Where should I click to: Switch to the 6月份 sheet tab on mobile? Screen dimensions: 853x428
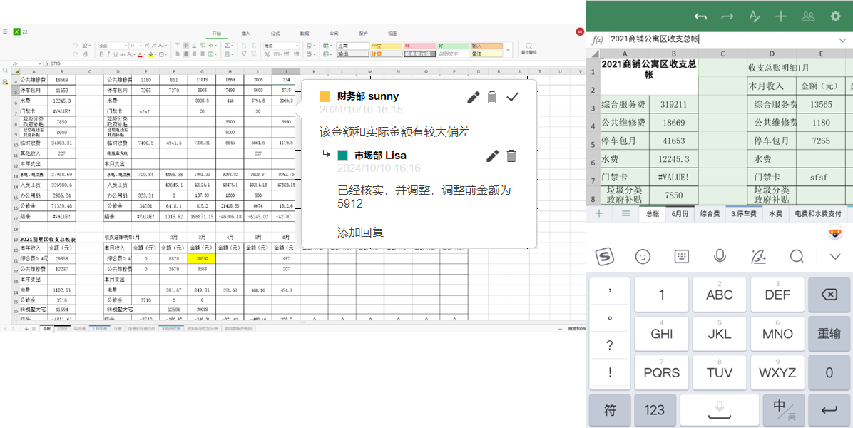680,214
